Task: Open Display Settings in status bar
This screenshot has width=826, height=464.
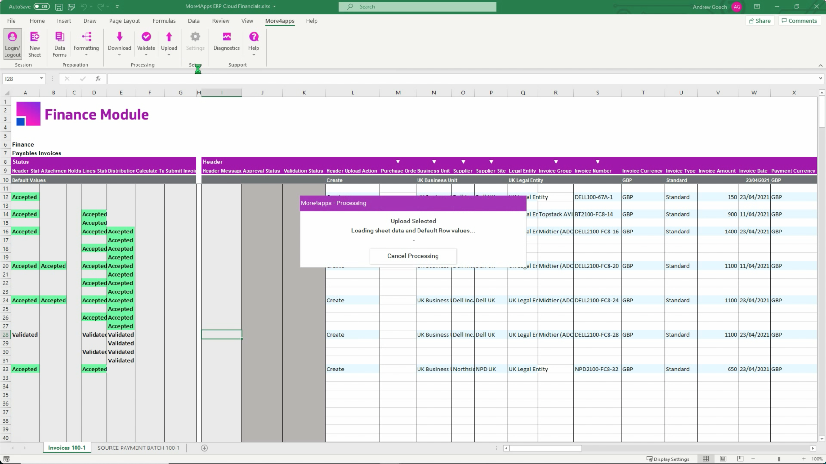Action: (668, 459)
